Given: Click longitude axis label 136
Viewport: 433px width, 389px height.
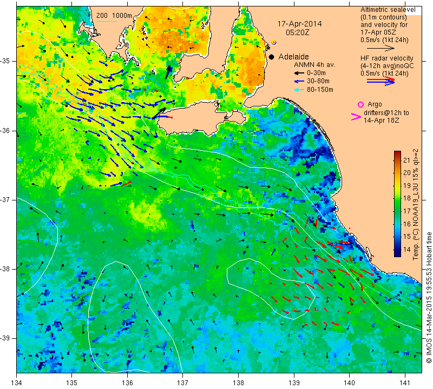Looking at the screenshot, I should [x=127, y=383].
